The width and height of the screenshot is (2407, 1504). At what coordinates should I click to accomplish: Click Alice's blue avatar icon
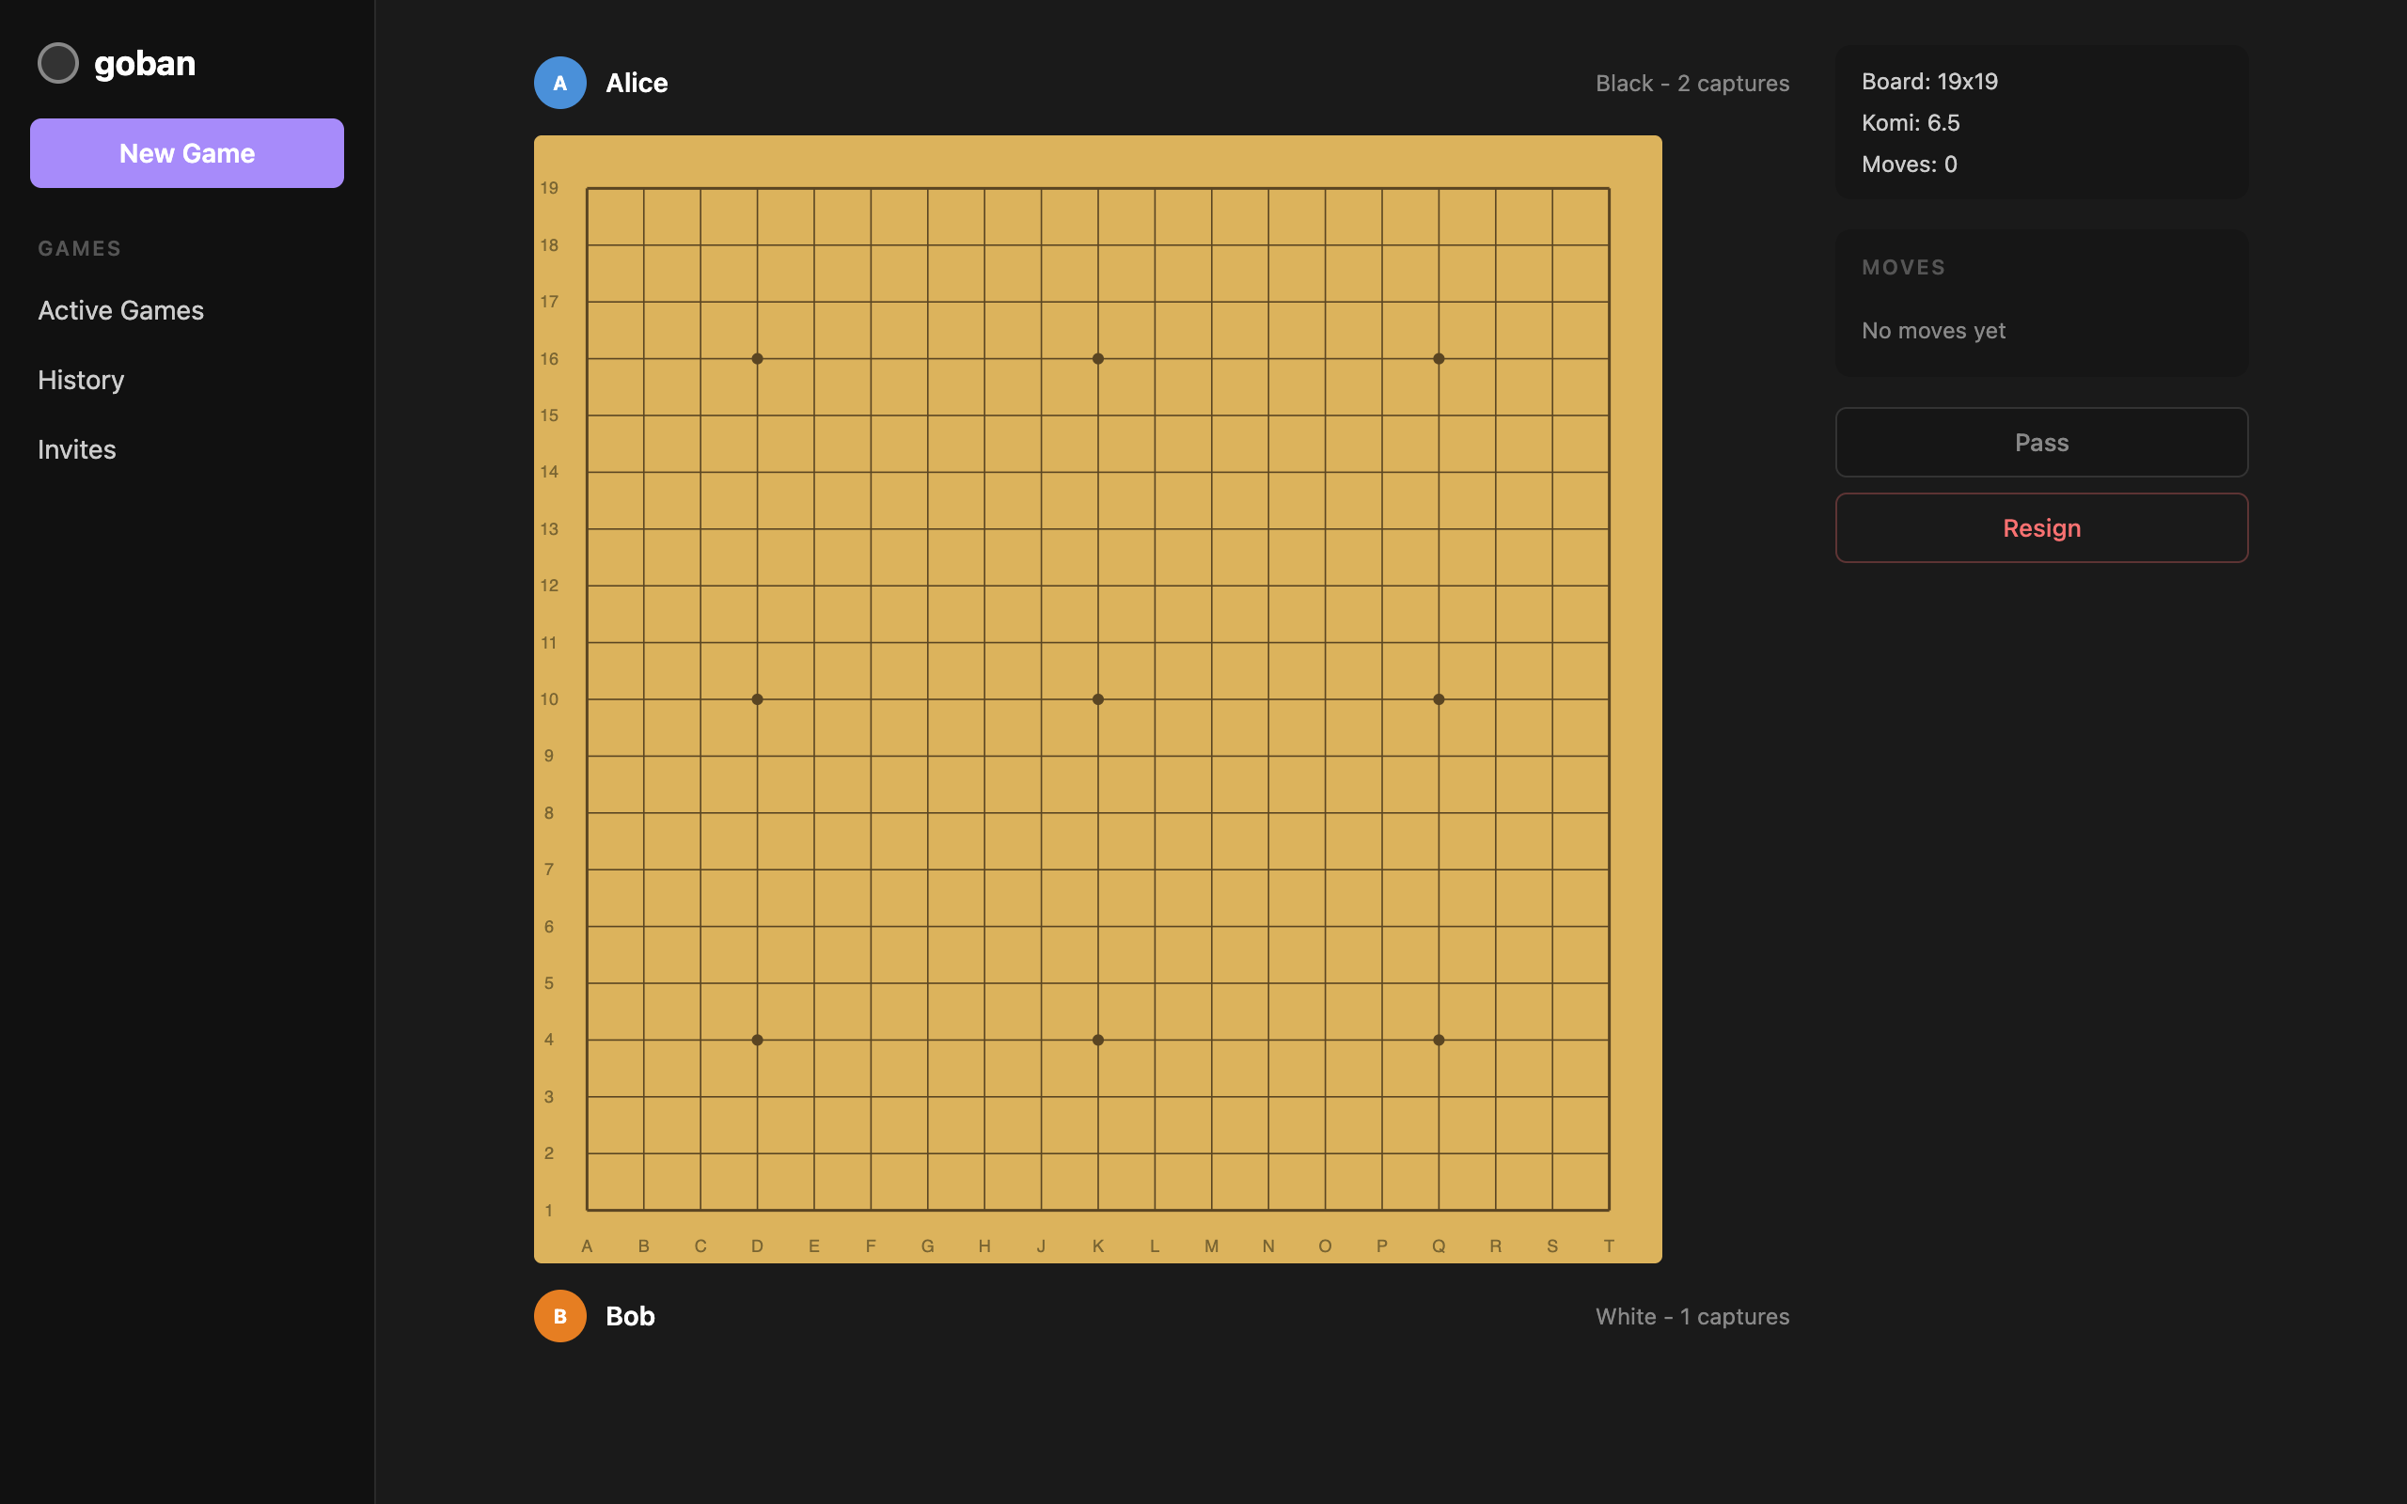[x=560, y=83]
